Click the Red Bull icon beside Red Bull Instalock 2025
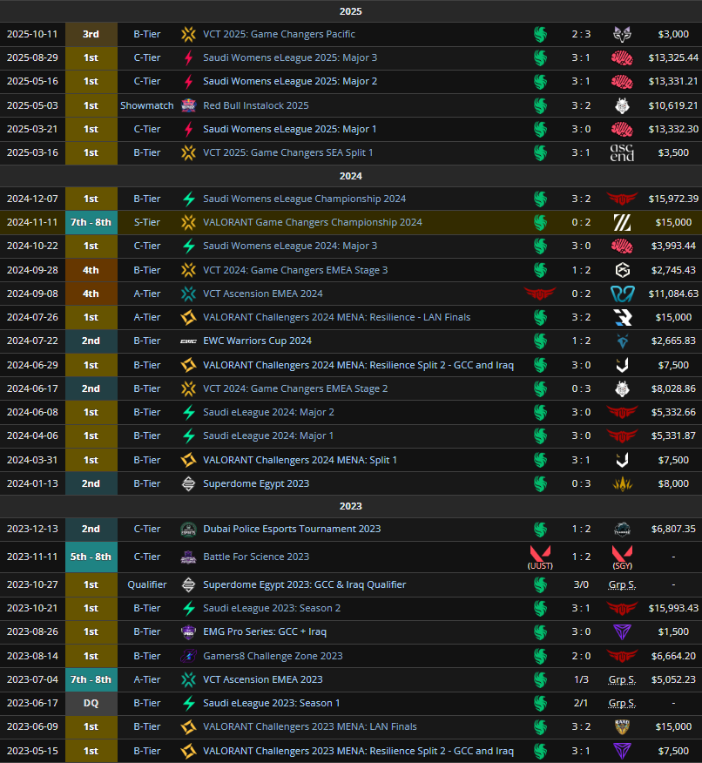The width and height of the screenshot is (702, 763). coord(188,105)
